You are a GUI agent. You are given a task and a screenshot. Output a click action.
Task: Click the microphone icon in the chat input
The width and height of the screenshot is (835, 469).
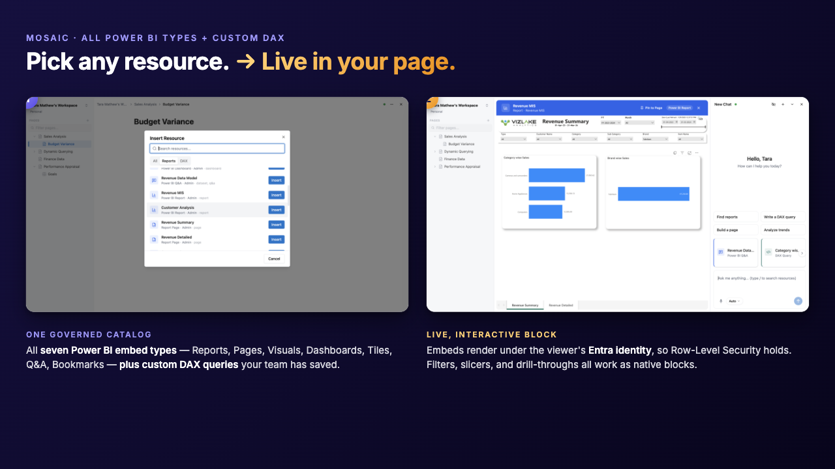(x=721, y=301)
